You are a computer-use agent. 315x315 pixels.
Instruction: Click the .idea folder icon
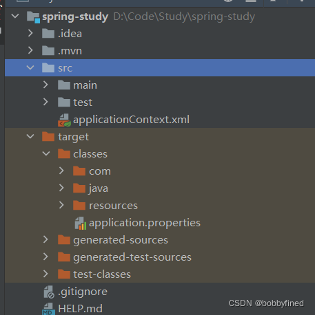pyautogui.click(x=48, y=34)
